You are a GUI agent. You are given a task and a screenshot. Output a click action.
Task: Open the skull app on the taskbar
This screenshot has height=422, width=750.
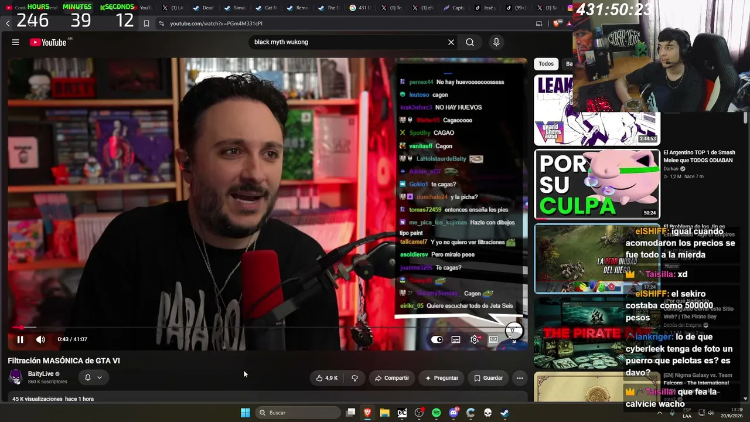tap(487, 413)
